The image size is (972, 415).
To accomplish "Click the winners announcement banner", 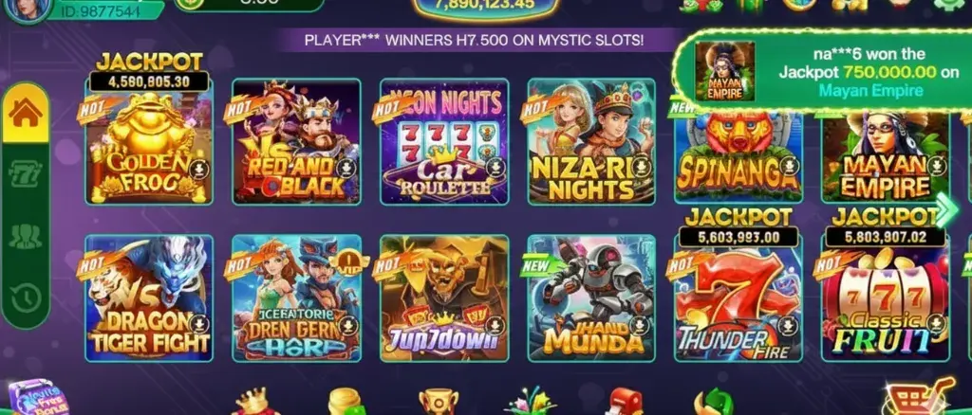I will click(x=475, y=40).
